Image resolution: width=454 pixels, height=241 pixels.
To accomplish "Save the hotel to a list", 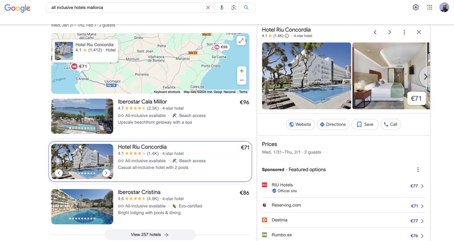I will coord(365,124).
